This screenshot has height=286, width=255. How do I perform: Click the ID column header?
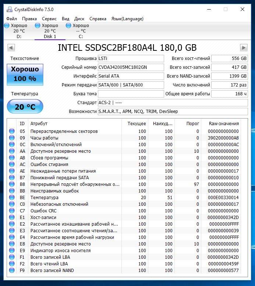click(x=22, y=123)
